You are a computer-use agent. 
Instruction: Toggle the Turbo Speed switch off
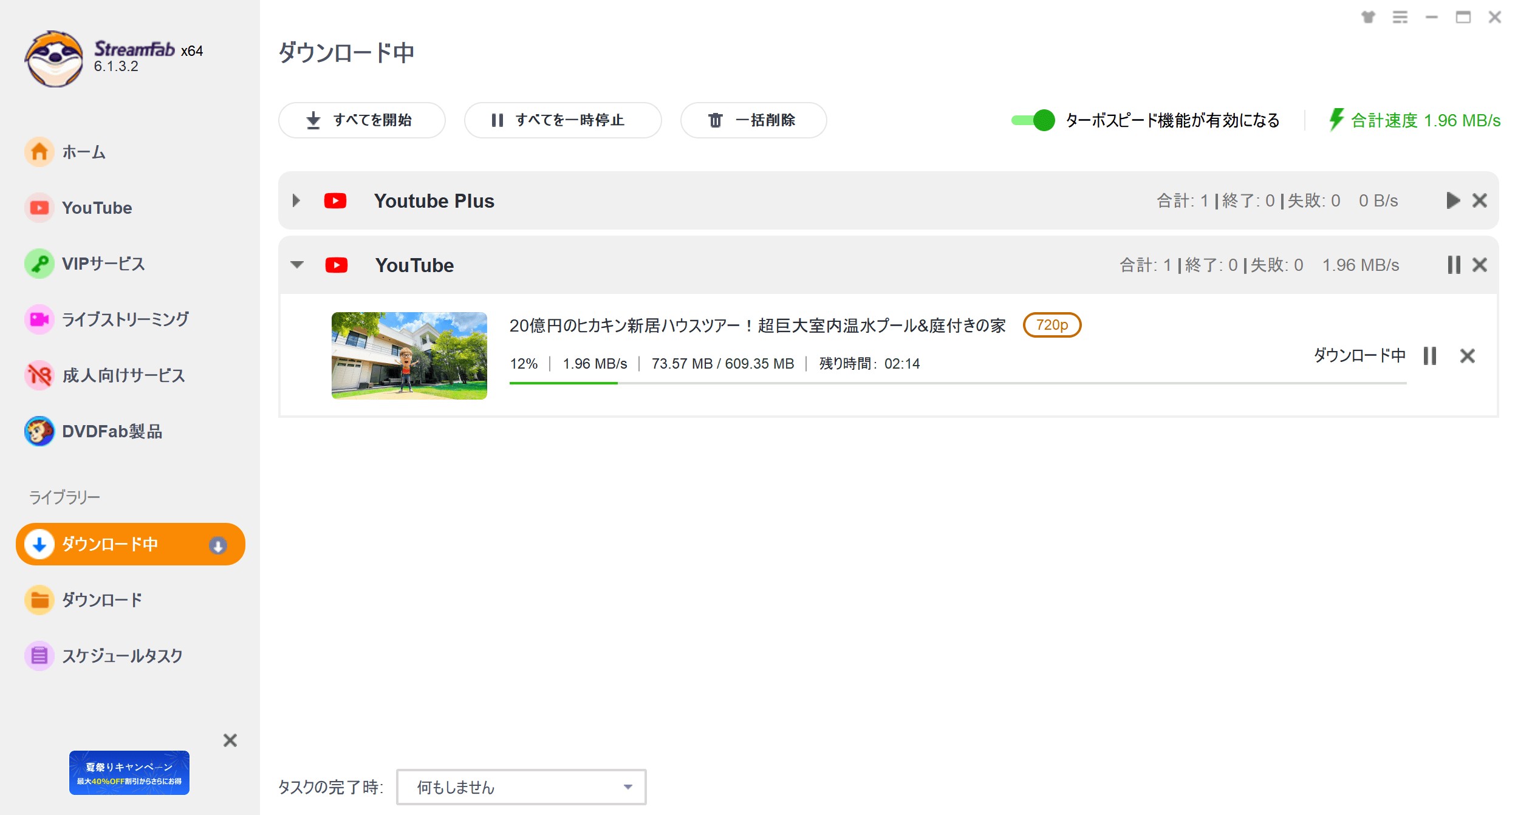coord(1033,120)
